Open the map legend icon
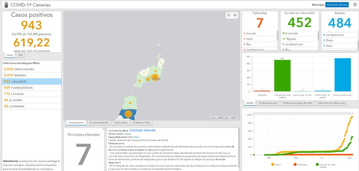 pos(229,15)
